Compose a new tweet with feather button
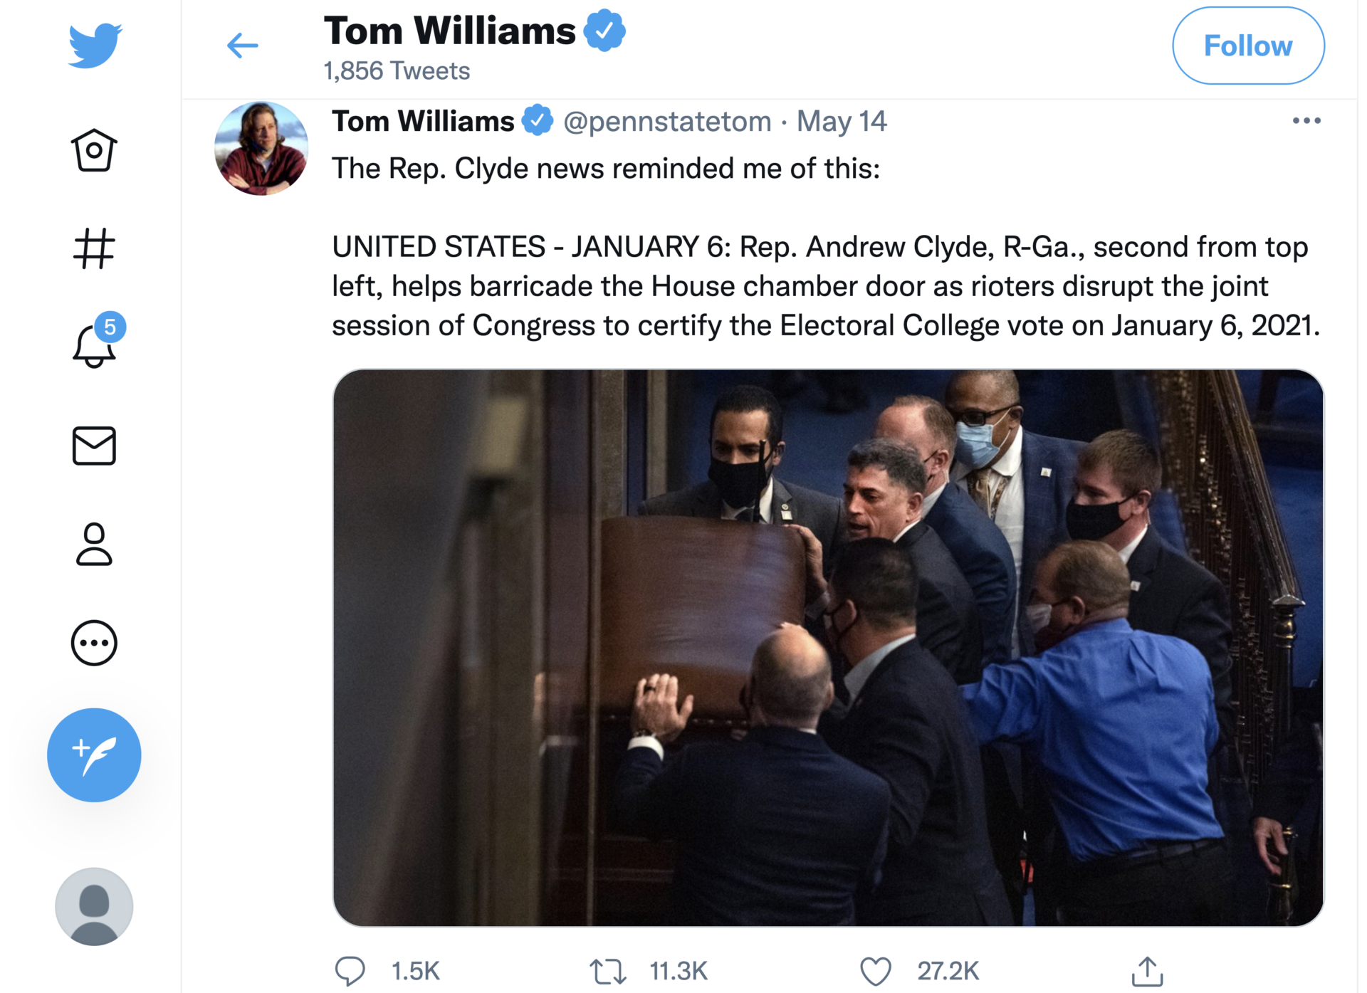Viewport: 1367px width, 993px height. (x=94, y=755)
